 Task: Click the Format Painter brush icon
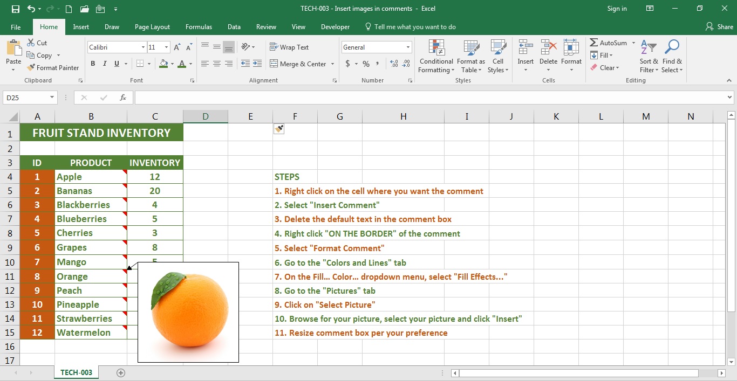coord(31,68)
